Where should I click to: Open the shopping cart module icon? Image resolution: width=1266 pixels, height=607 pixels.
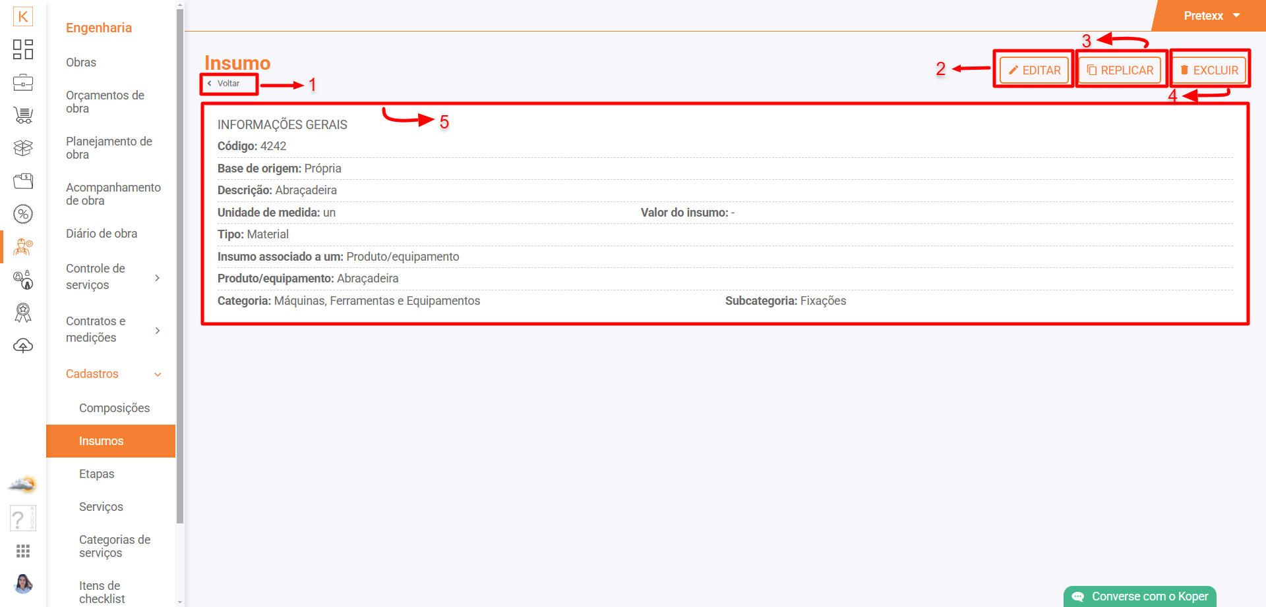23,115
